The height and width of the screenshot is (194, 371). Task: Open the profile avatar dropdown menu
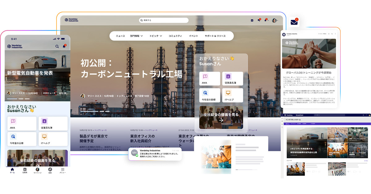[274, 20]
